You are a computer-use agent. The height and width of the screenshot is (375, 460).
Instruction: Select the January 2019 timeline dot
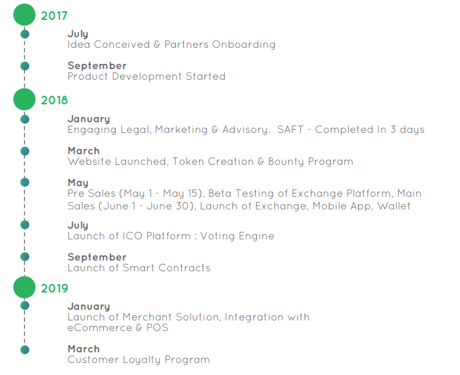(25, 306)
